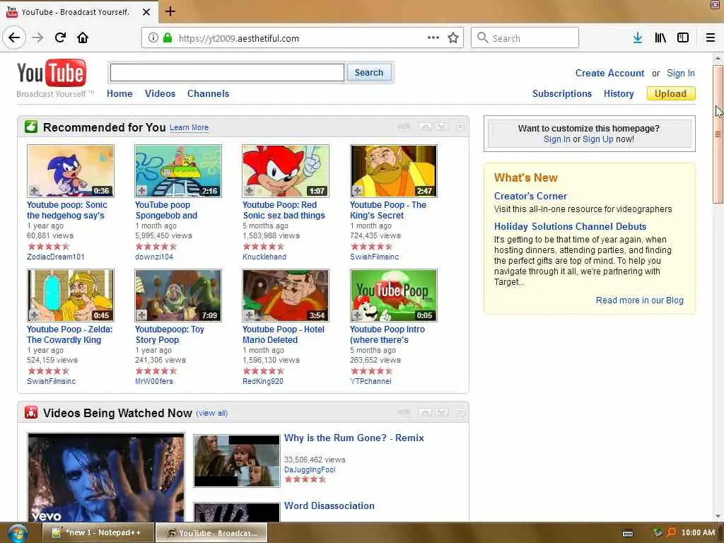Click the browser Back arrow button
This screenshot has height=543, width=724.
(14, 38)
